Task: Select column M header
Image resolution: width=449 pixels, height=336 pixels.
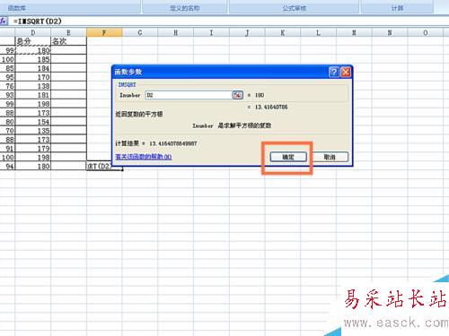Action: (x=354, y=32)
